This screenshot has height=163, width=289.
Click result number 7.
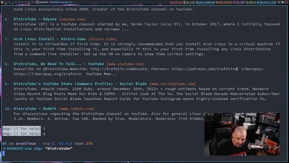(x=7, y=39)
